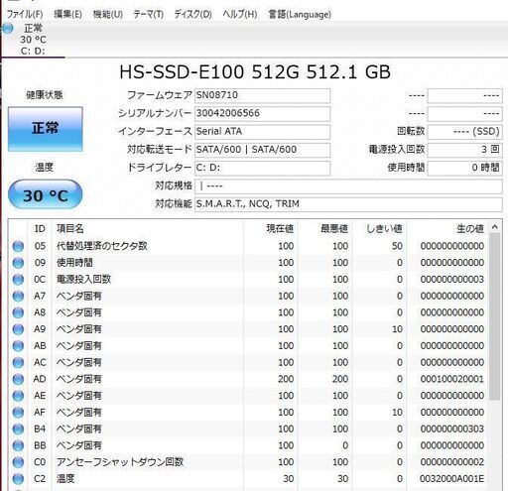
Task: Click the 最悪値 column header
Action: 325,229
